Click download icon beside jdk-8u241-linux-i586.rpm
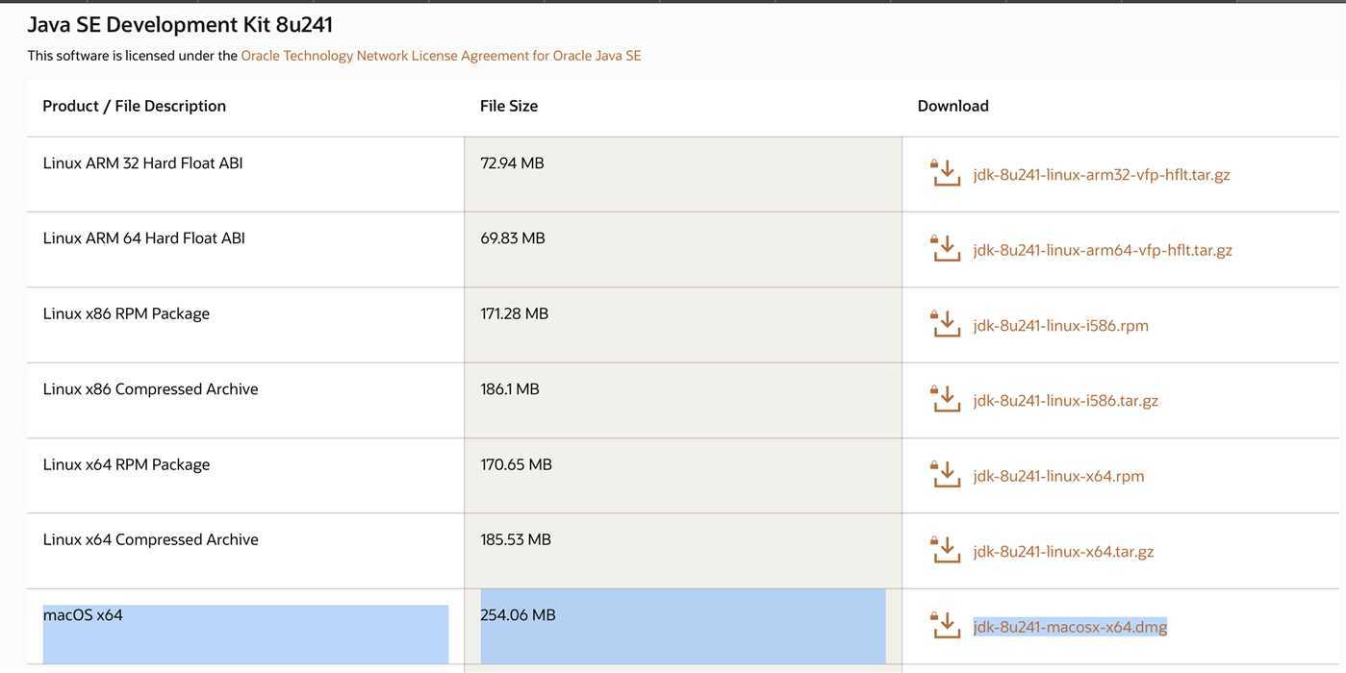Image resolution: width=1346 pixels, height=673 pixels. pyautogui.click(x=946, y=324)
